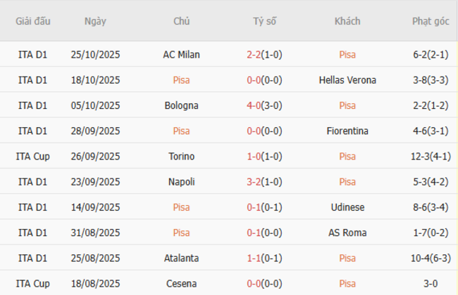
Task: Select the 3-2 Napoli match result
Action: [255, 181]
